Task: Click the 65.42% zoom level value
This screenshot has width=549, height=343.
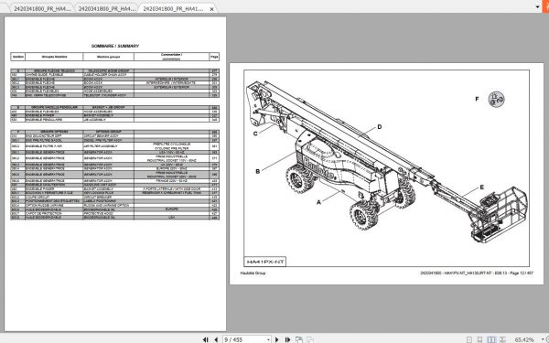Action: click(524, 339)
